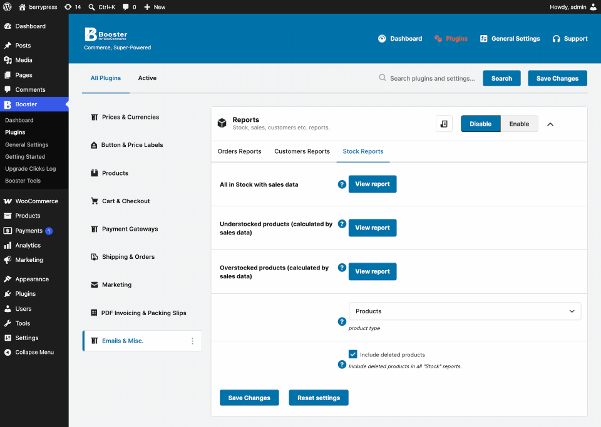
Task: Switch to Active plugins tab
Action: (147, 78)
